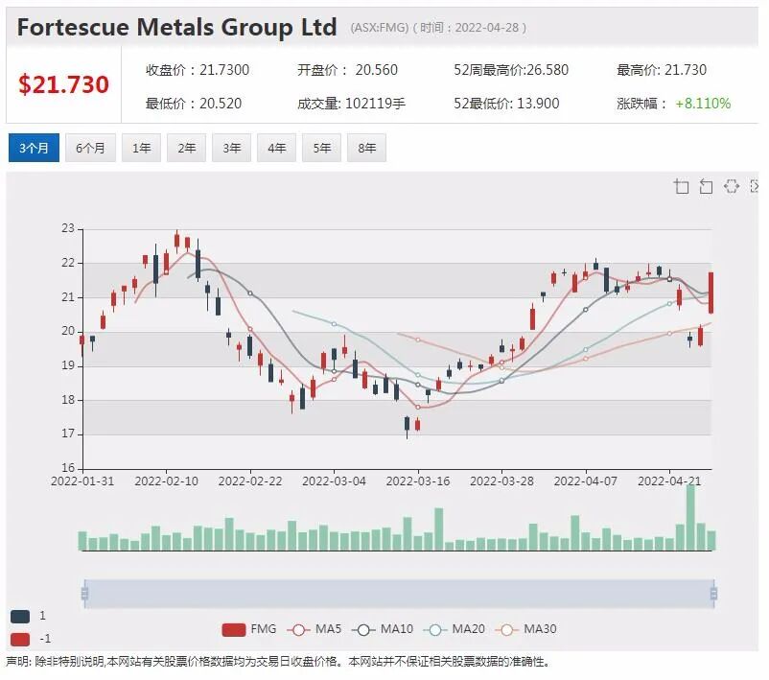The image size is (769, 680).
Task: Click the last red candlestick on the chart
Action: pos(711,293)
